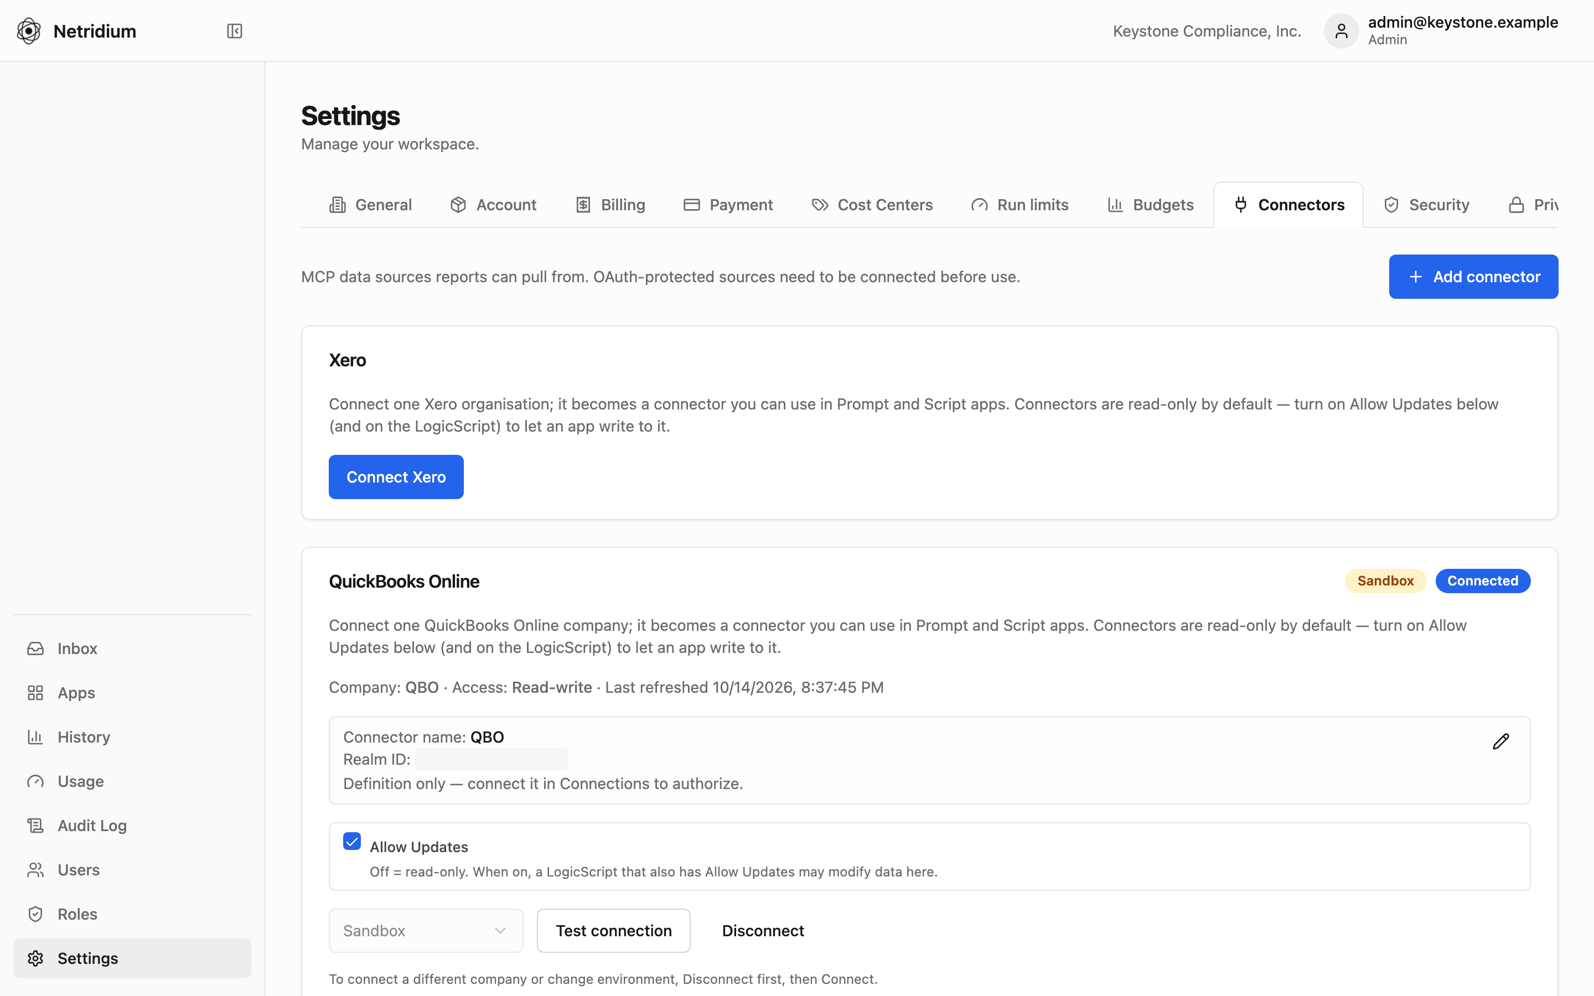Open the Security tab
The width and height of the screenshot is (1594, 996).
click(x=1426, y=205)
